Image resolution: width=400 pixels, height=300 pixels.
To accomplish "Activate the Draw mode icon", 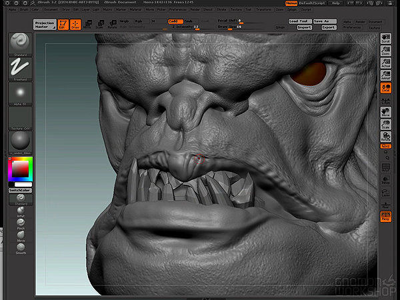I will coord(75,25).
